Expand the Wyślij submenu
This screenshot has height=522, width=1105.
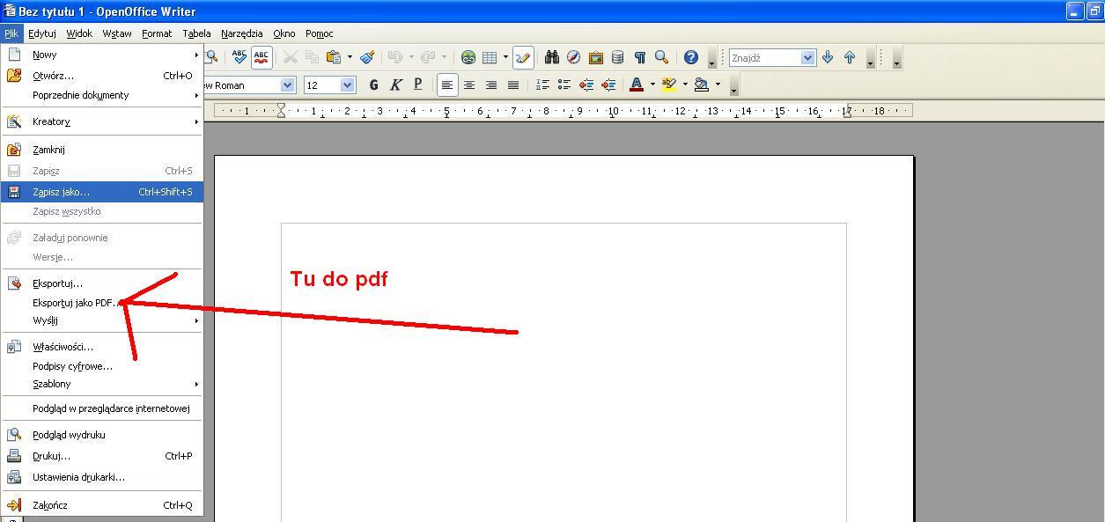(x=102, y=320)
